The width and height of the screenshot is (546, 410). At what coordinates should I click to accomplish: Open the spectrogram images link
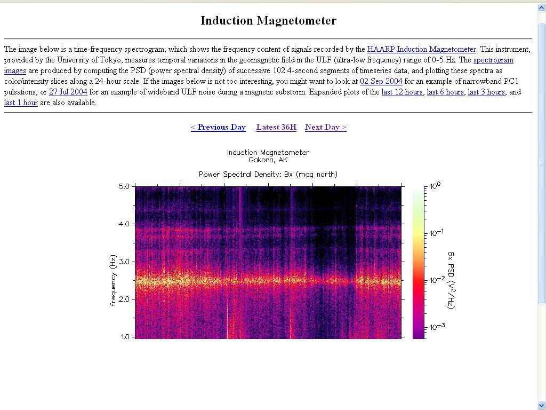(x=493, y=60)
